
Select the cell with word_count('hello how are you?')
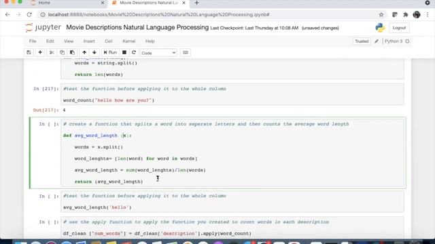click(x=232, y=94)
